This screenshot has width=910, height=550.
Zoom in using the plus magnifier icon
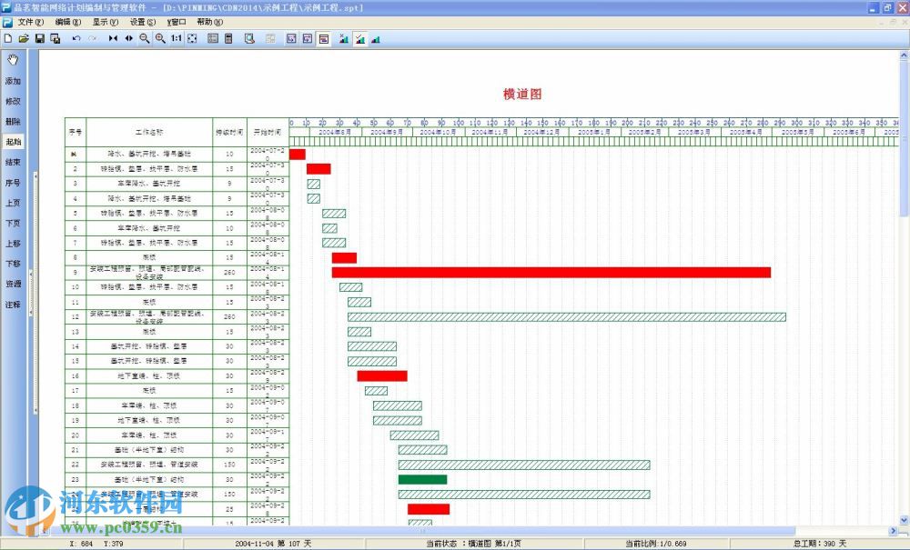coord(158,39)
